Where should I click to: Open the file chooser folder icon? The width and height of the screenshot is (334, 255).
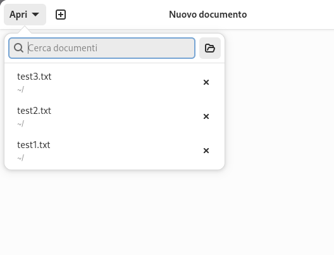tap(210, 48)
